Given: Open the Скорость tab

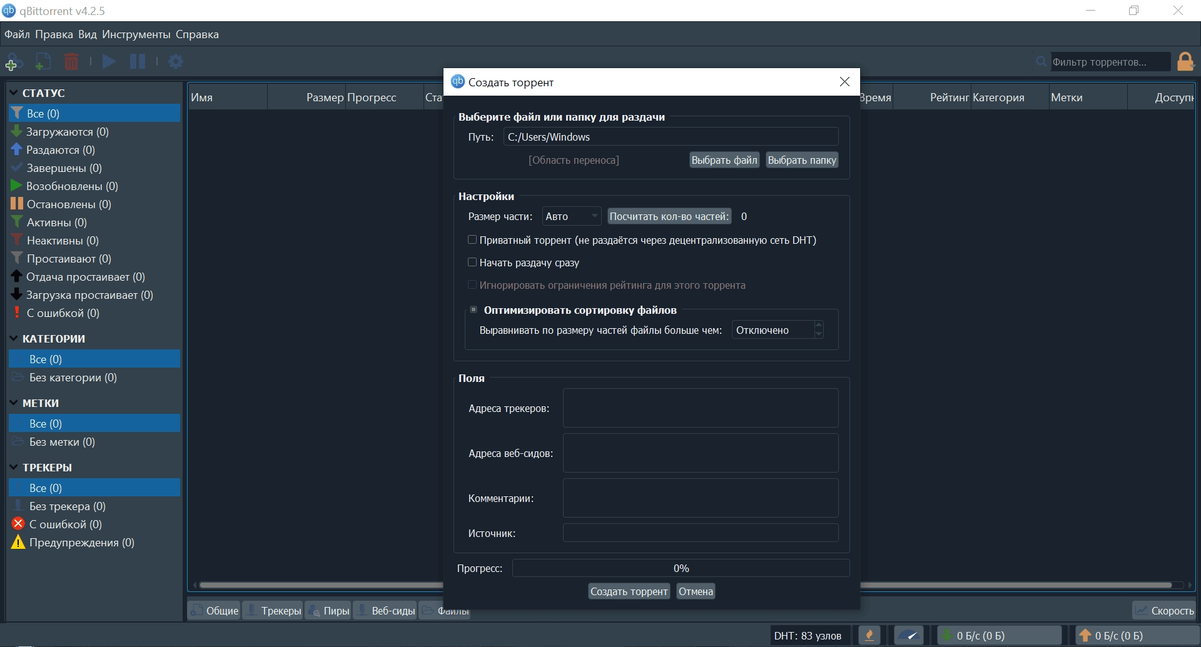Looking at the screenshot, I should click(1165, 611).
